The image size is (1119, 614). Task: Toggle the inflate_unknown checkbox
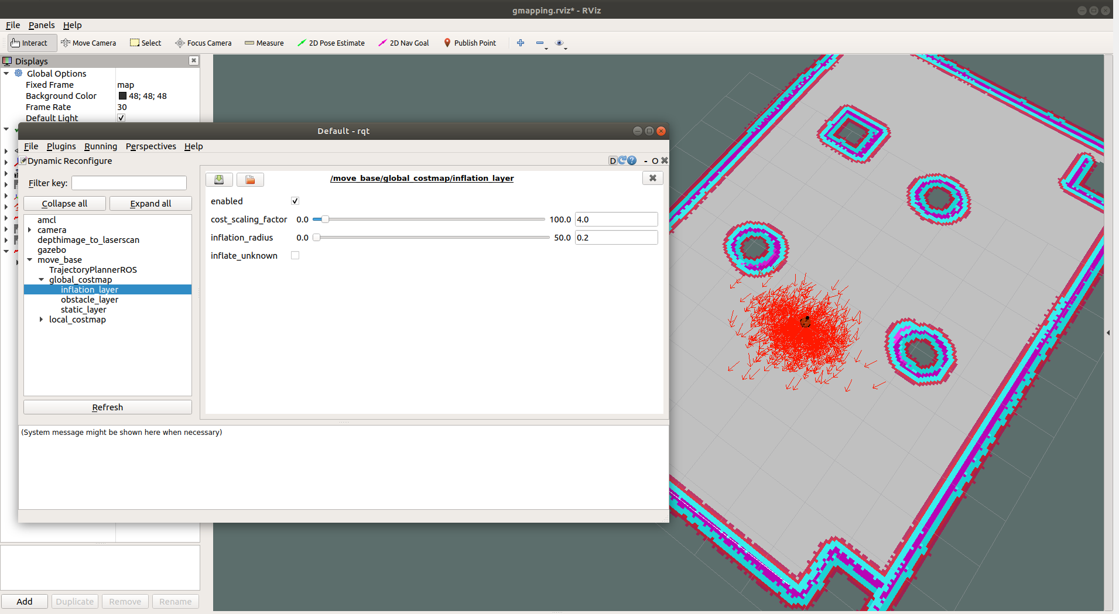click(x=295, y=255)
